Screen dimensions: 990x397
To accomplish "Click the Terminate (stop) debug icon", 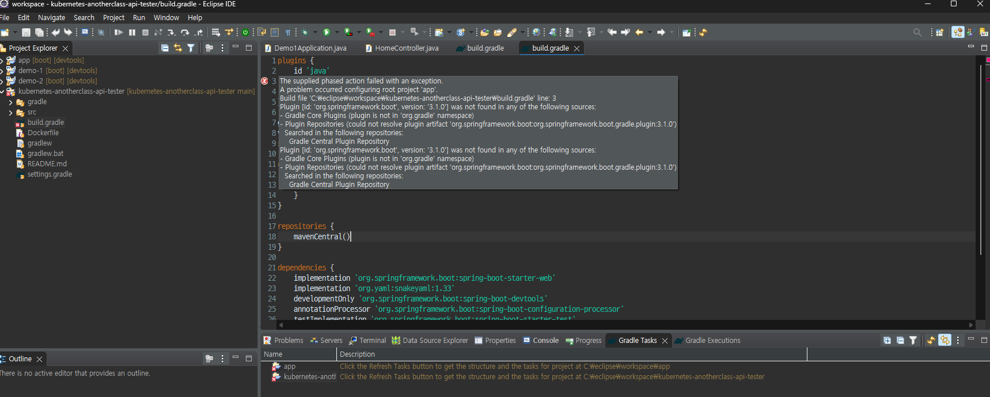I will click(x=145, y=32).
